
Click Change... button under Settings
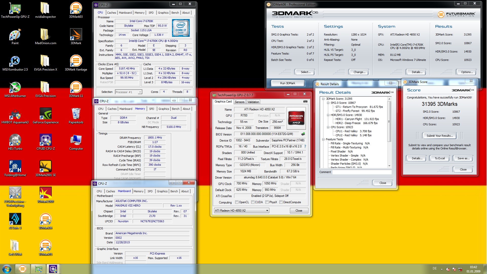(x=359, y=72)
